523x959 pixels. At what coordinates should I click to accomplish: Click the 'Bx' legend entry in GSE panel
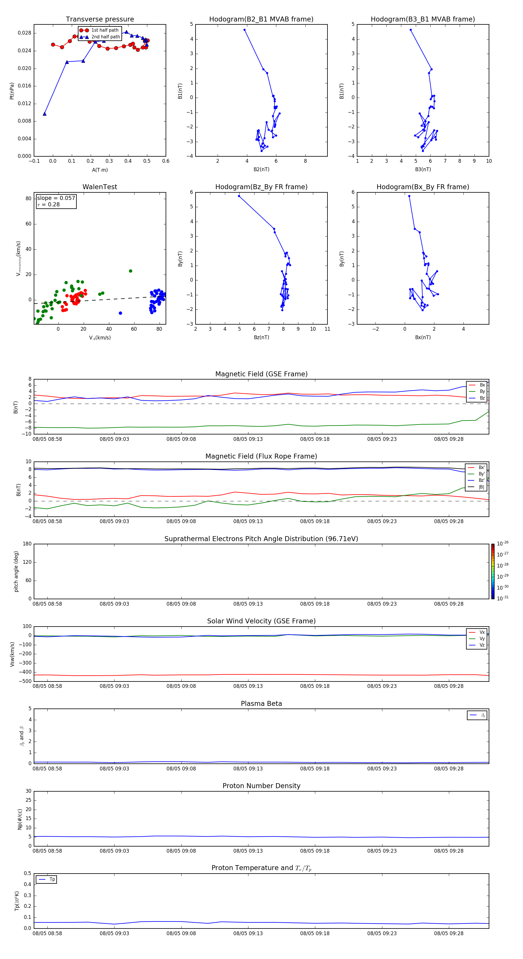click(x=477, y=385)
